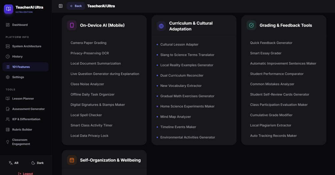Image resolution: width=335 pixels, height=175 pixels.
Task: Click the On-Device AI mobile icon
Action: click(72, 25)
